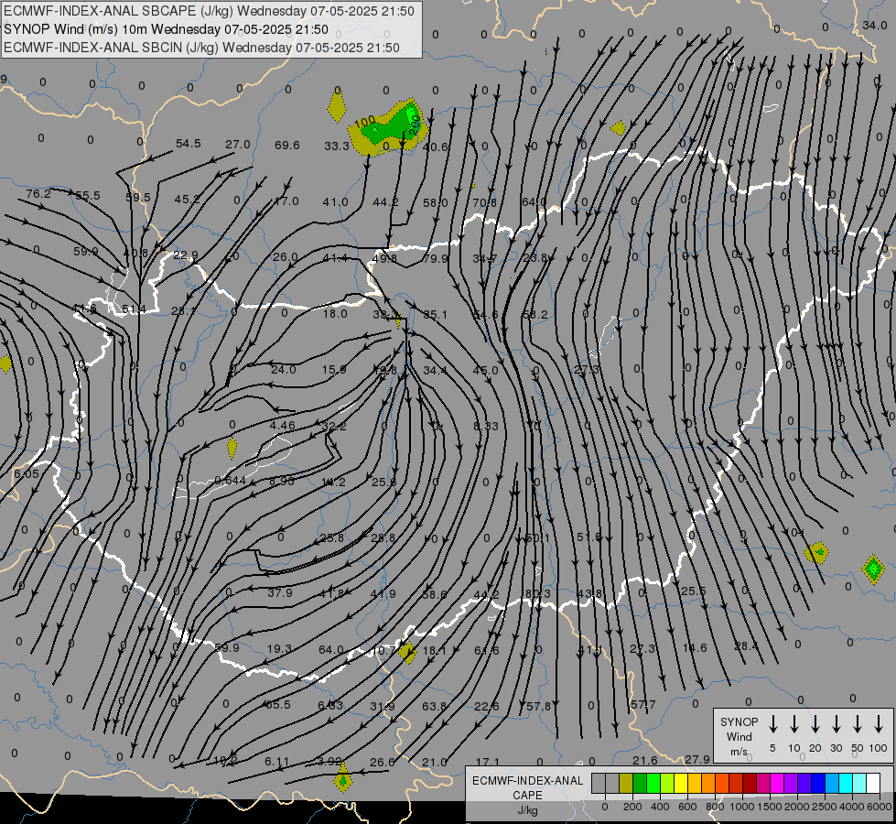Click the map value 58.6
Screen dimensions: 896x824
point(435,595)
